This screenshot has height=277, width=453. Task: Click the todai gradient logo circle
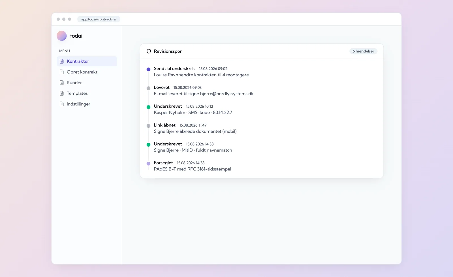point(62,36)
